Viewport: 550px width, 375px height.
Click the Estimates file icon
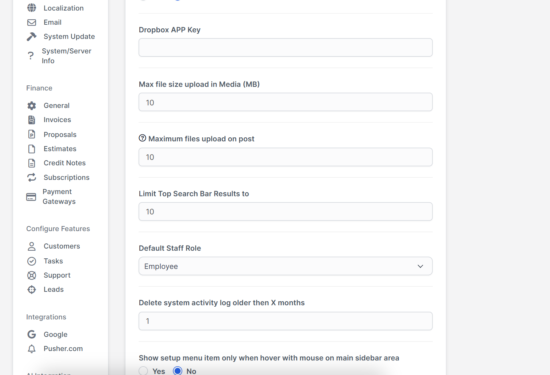pos(32,149)
